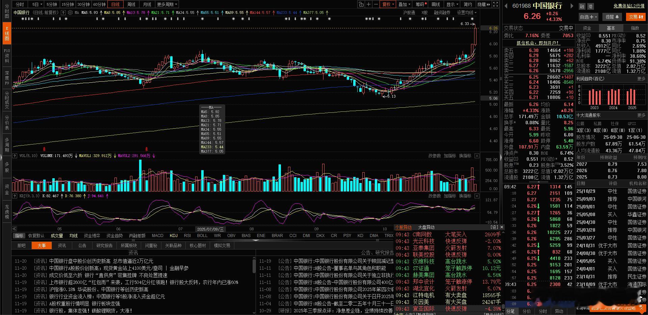Toggle 简约 simplified view
The height and width of the screenshot is (315, 648).
[468, 4]
